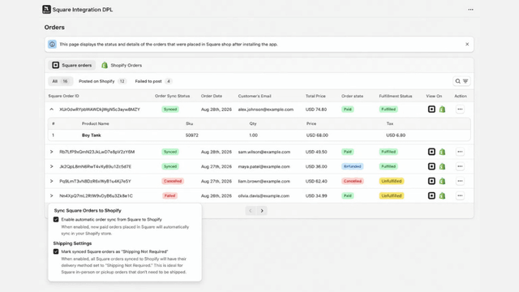
Task: Select the Failed to post filter tab
Action: (x=153, y=81)
